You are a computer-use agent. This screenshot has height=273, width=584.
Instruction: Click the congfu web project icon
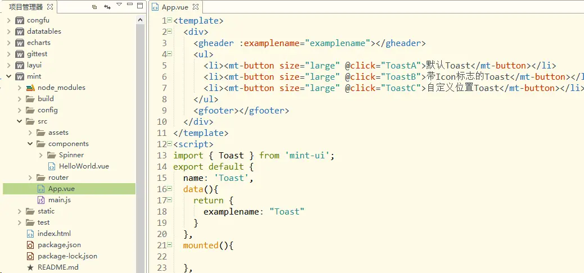coord(20,20)
